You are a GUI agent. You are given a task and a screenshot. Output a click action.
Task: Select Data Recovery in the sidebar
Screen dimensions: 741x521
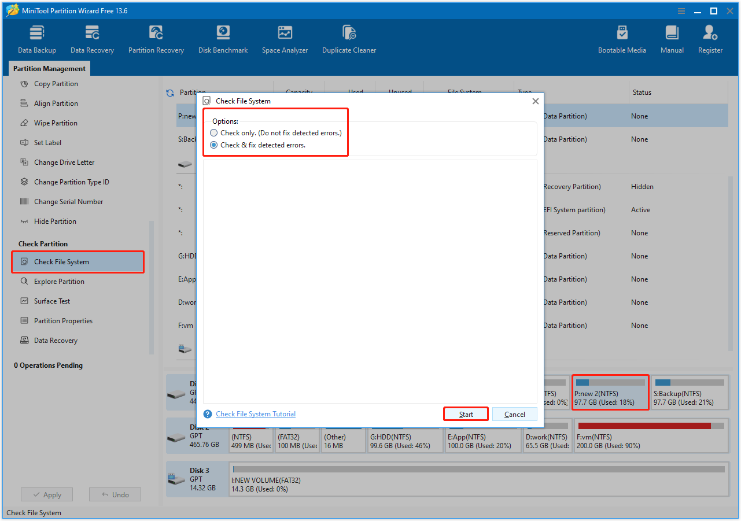tap(56, 341)
